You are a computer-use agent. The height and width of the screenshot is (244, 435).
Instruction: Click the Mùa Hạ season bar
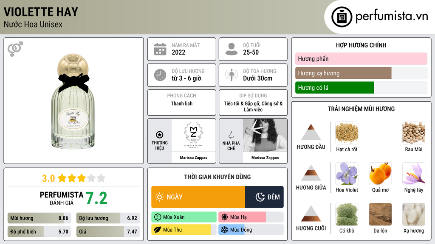click(x=251, y=217)
